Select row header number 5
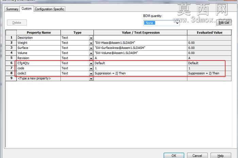238x158 pixels. point(11,58)
